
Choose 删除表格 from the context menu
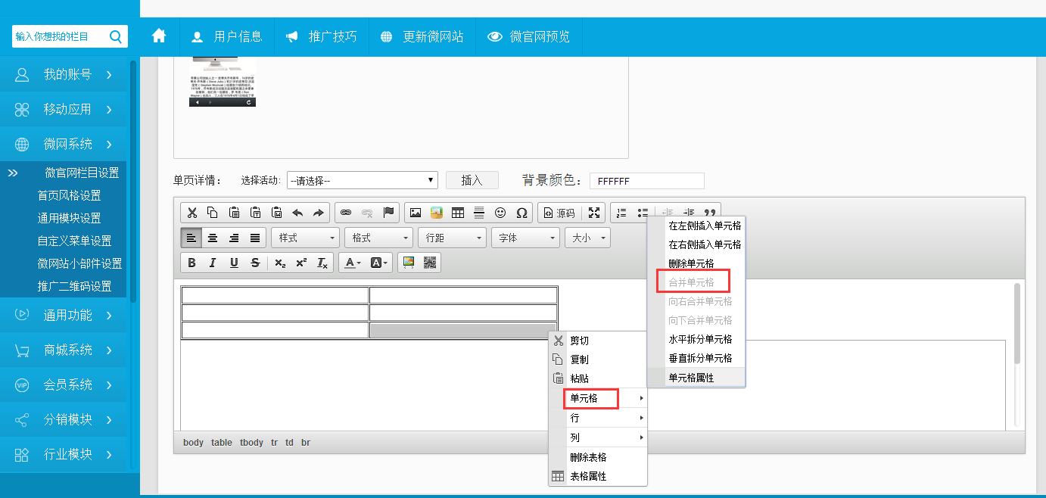(x=588, y=457)
